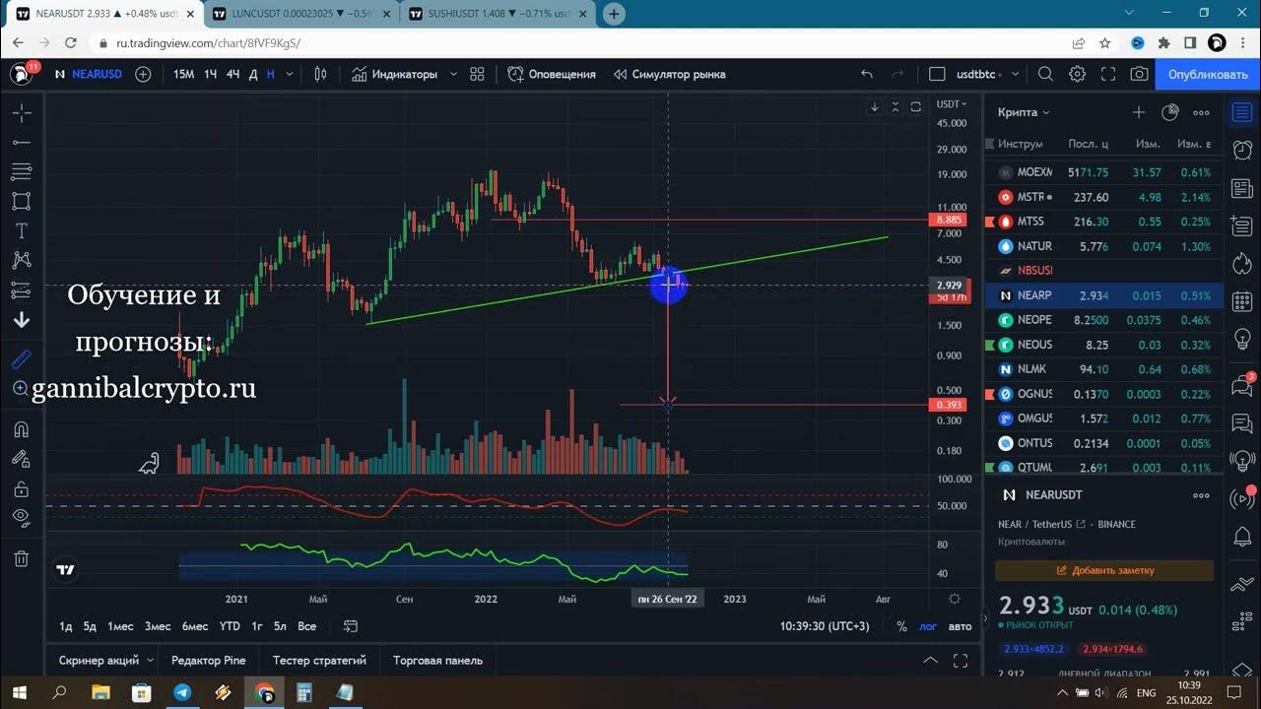The height and width of the screenshot is (709, 1261).
Task: Open the Индикаторы indicators dialog
Action: point(394,74)
